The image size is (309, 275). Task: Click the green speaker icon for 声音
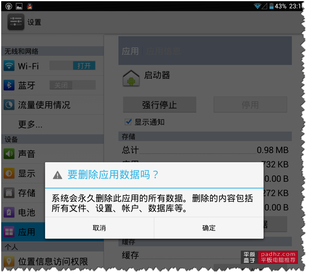coord(9,155)
